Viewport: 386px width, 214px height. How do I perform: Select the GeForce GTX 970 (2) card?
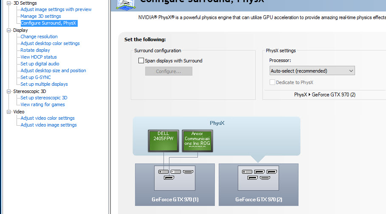coord(259,185)
